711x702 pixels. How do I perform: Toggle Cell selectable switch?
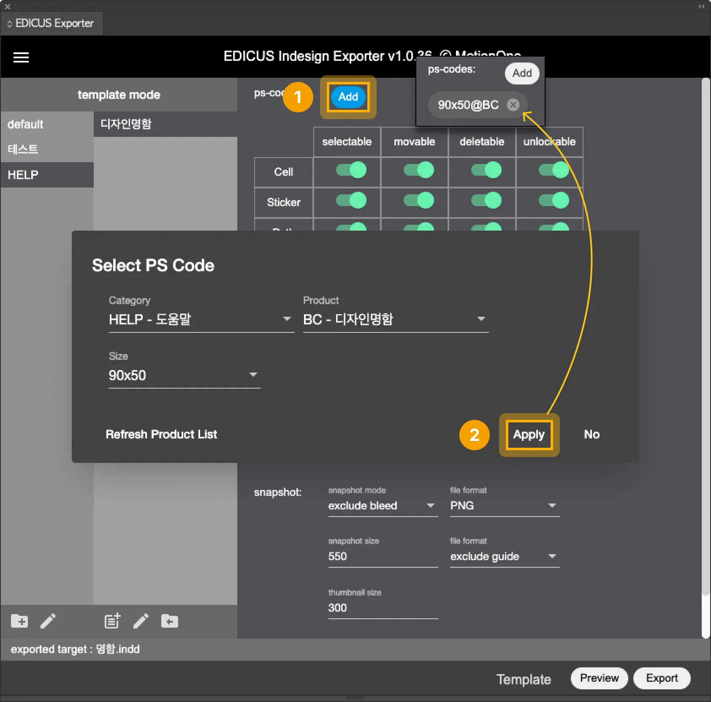pyautogui.click(x=351, y=170)
